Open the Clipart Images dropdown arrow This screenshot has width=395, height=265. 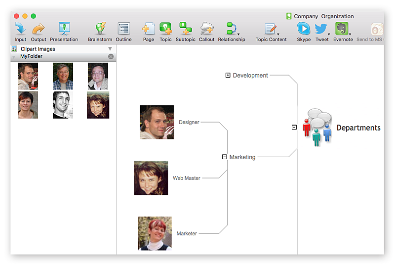click(x=110, y=48)
